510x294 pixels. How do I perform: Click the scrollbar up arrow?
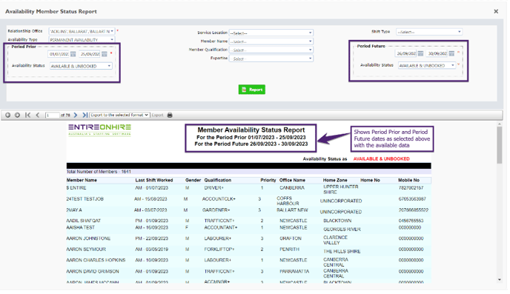click(x=500, y=124)
